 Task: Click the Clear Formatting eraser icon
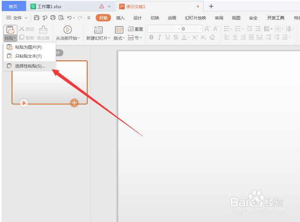coord(212,37)
